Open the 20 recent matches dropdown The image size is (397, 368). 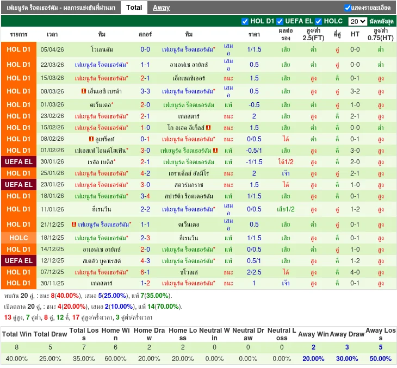point(357,21)
